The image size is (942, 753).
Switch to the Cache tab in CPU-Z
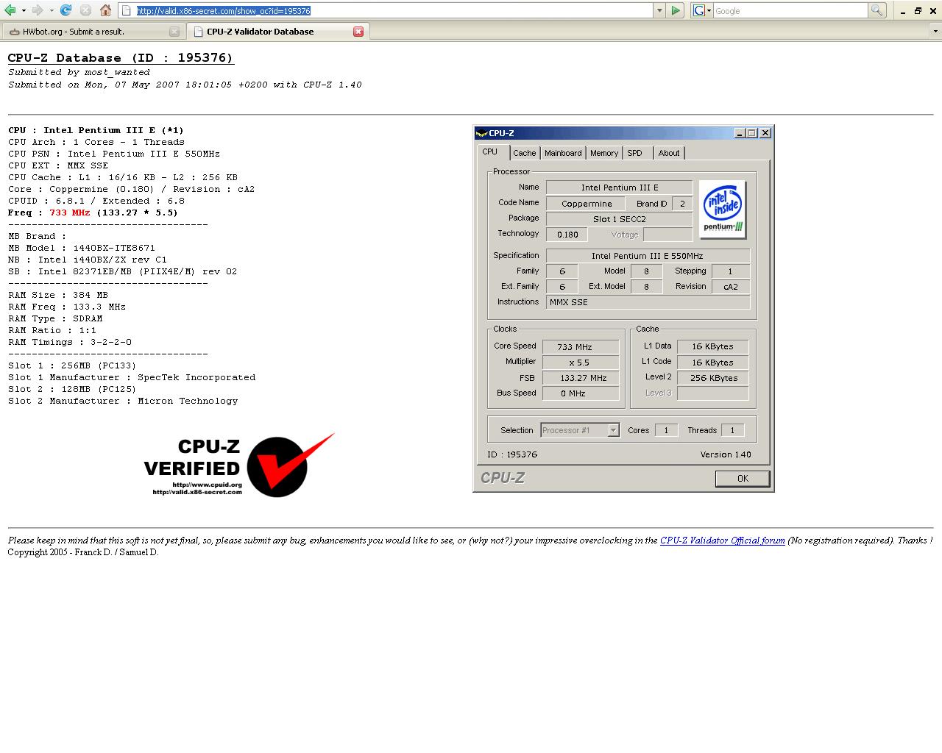coord(524,153)
